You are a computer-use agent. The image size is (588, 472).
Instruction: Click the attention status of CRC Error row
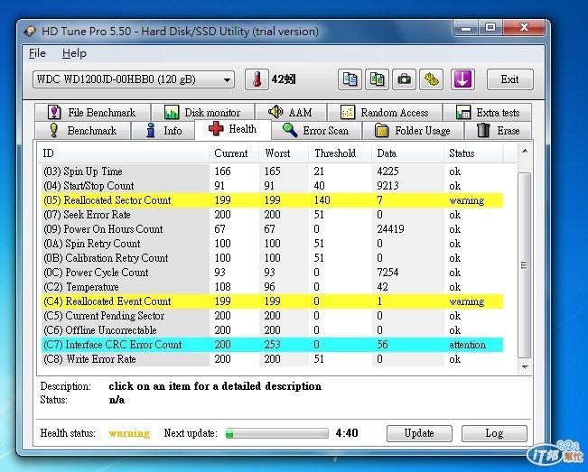point(467,345)
